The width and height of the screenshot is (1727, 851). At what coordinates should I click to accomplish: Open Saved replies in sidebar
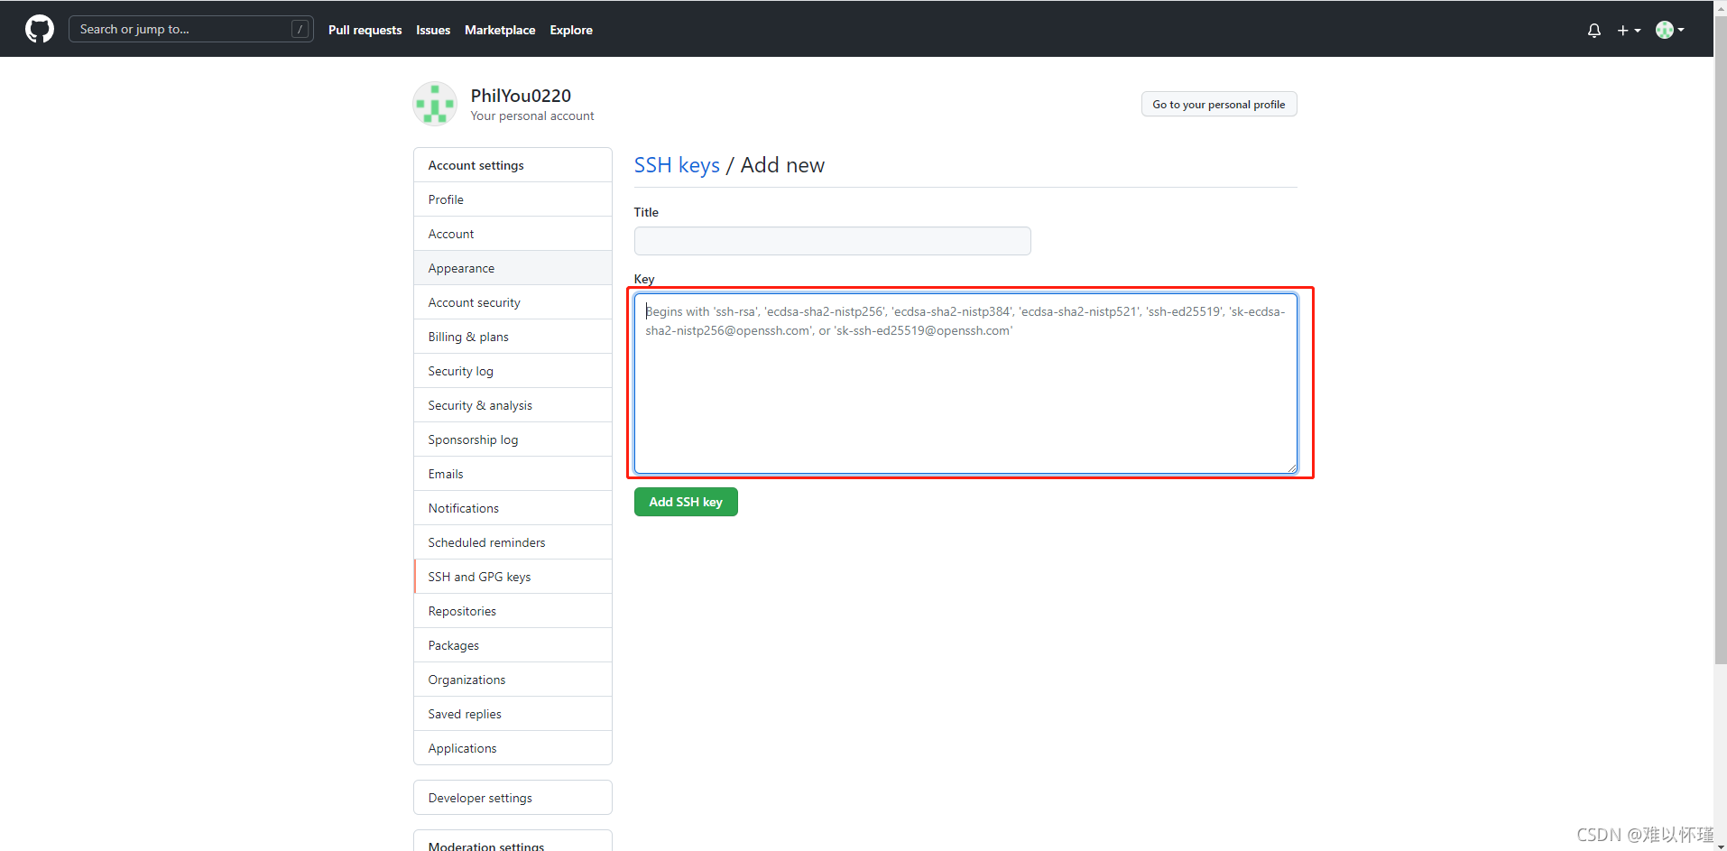point(513,714)
